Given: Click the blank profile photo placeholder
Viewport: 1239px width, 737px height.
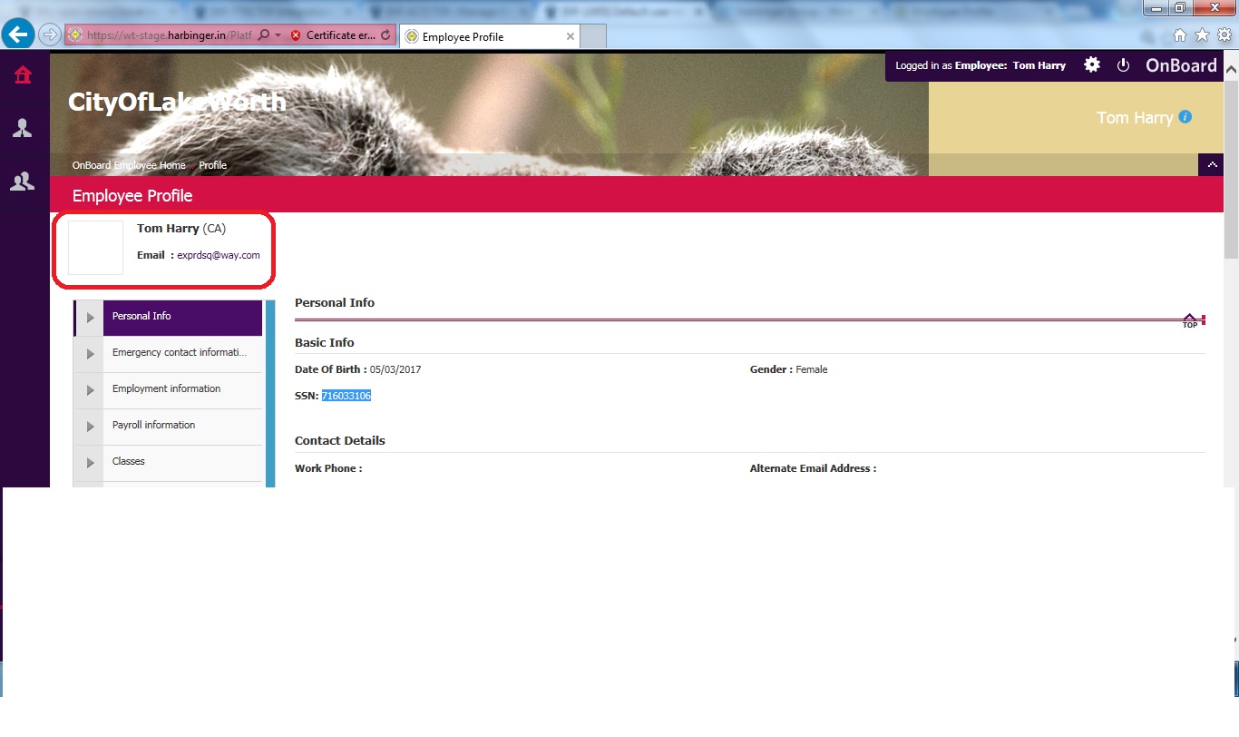Looking at the screenshot, I should pyautogui.click(x=95, y=248).
